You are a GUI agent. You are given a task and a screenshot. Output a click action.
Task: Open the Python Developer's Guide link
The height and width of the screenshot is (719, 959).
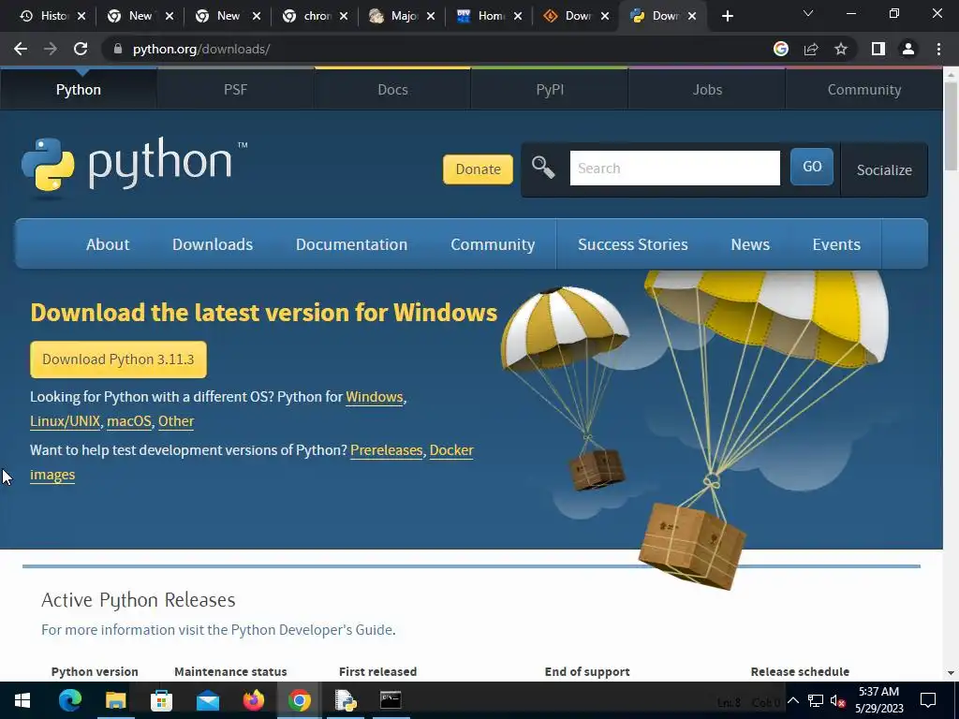click(x=312, y=630)
